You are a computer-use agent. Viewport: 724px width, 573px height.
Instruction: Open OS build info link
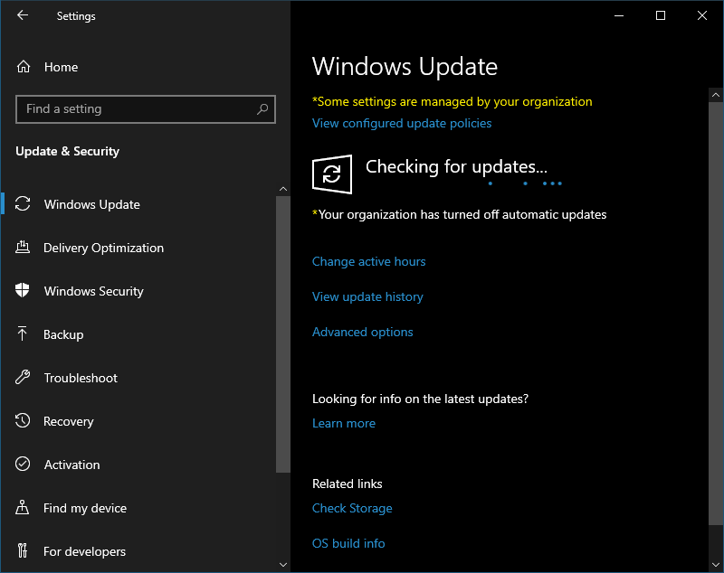348,543
